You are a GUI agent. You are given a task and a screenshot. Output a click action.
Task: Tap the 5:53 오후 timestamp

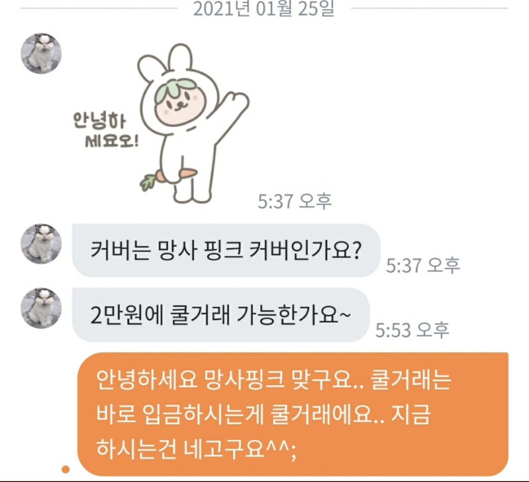click(x=412, y=330)
